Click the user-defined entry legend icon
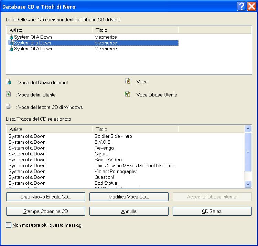 tap(9, 94)
